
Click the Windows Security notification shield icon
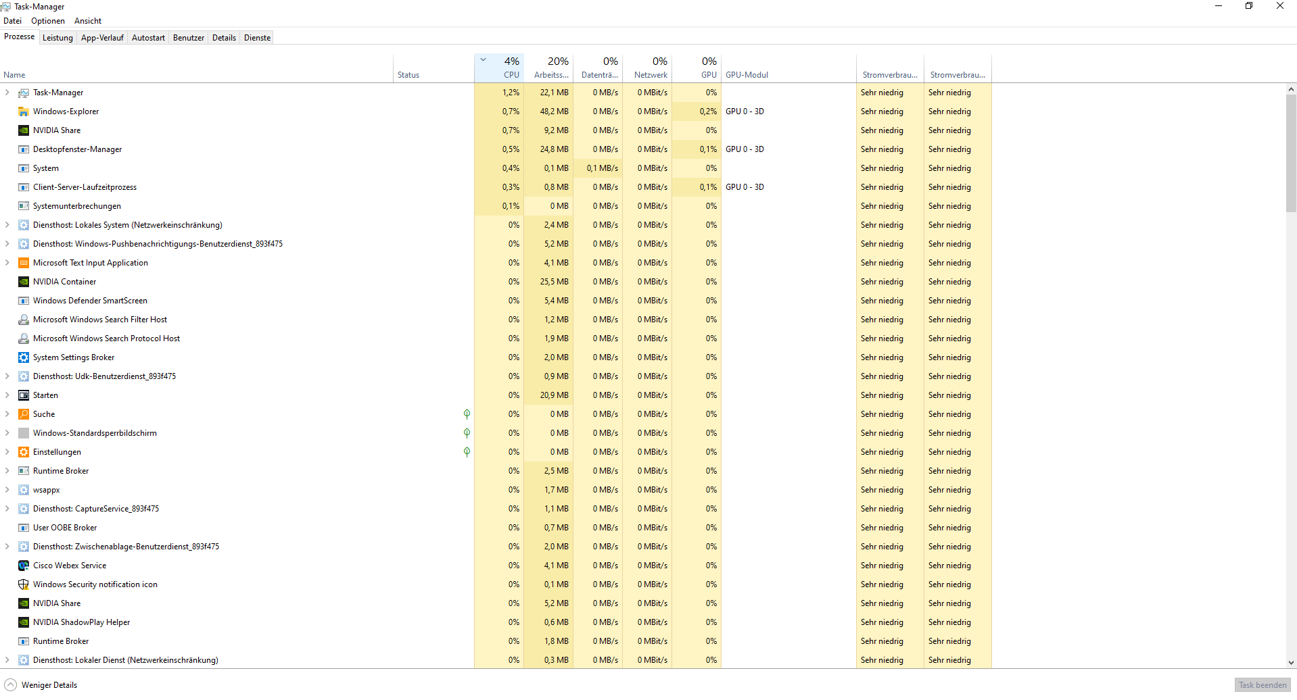tap(24, 584)
